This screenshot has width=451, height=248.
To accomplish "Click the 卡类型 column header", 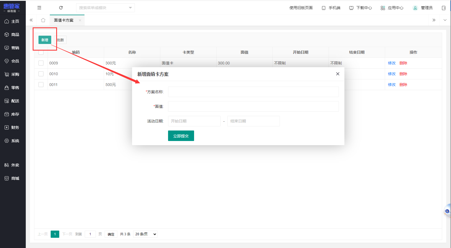I will tap(188, 52).
